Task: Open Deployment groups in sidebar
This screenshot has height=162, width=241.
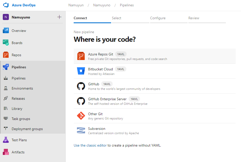Action: [27, 129]
